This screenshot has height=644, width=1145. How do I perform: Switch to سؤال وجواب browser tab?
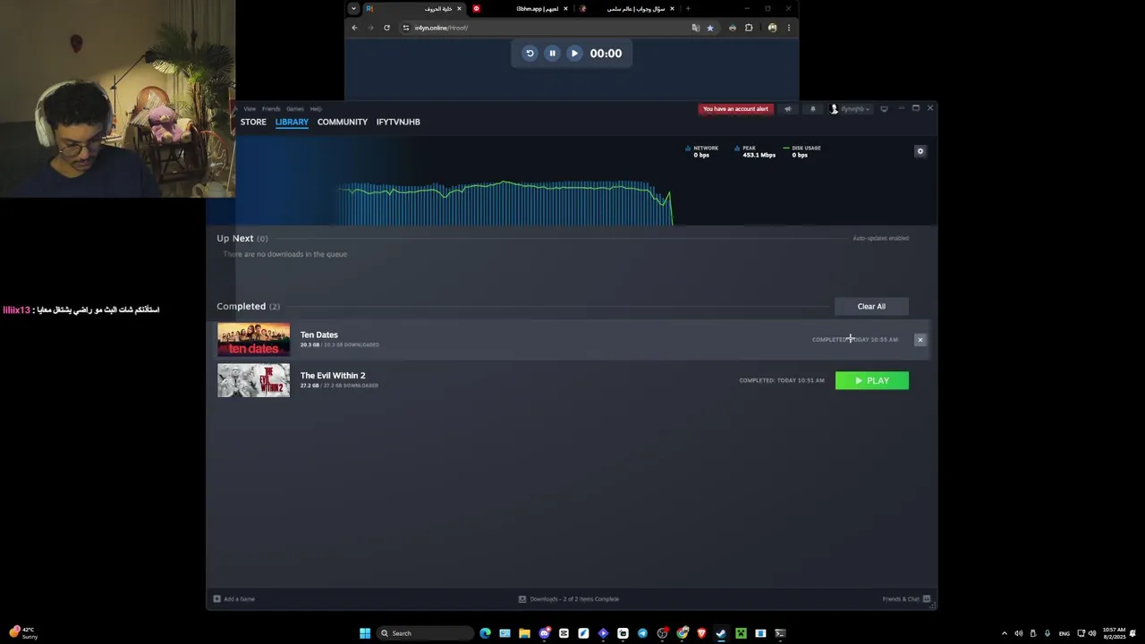coord(626,9)
